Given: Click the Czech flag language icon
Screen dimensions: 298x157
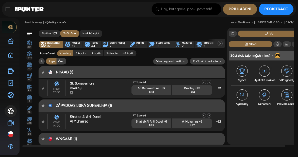Looking at the screenshot, I should pyautogui.click(x=11, y=134).
